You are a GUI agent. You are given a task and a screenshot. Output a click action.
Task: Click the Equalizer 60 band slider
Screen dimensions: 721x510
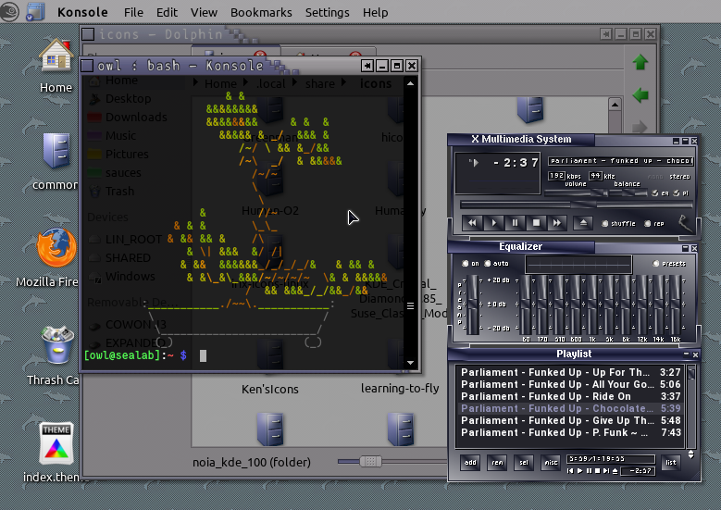point(526,305)
